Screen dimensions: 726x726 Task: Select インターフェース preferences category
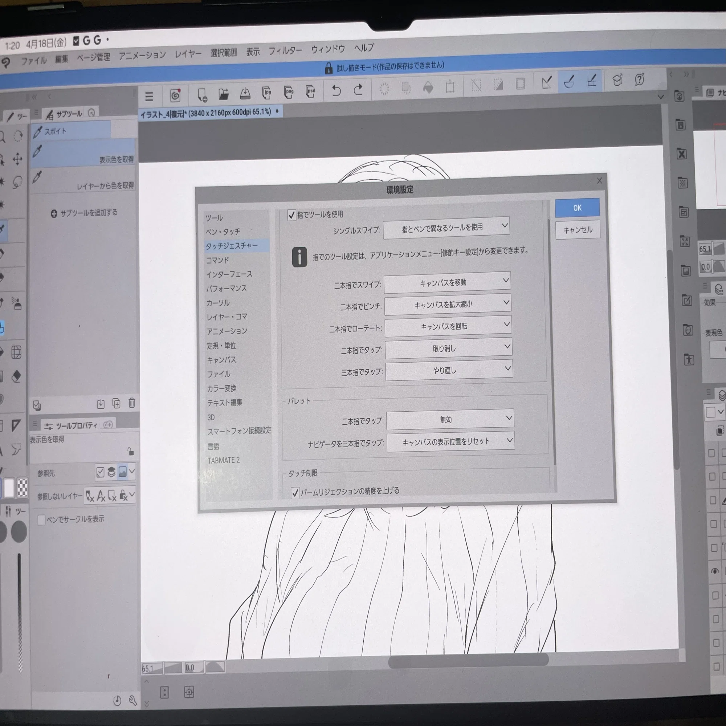coord(229,274)
